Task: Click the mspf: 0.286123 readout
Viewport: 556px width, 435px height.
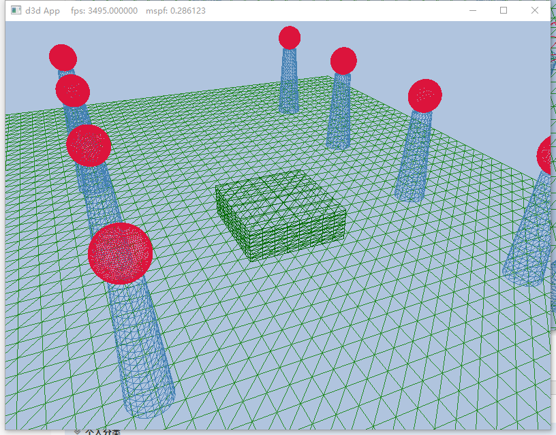Action: [x=176, y=11]
